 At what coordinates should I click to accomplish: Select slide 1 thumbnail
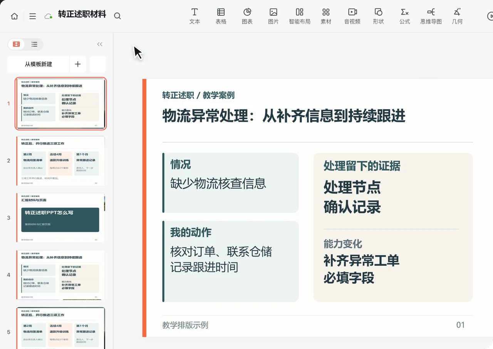[60, 103]
